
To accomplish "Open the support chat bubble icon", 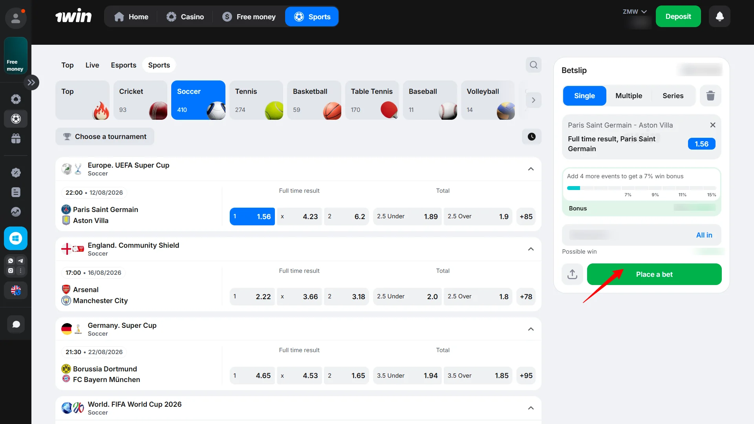I will click(16, 324).
